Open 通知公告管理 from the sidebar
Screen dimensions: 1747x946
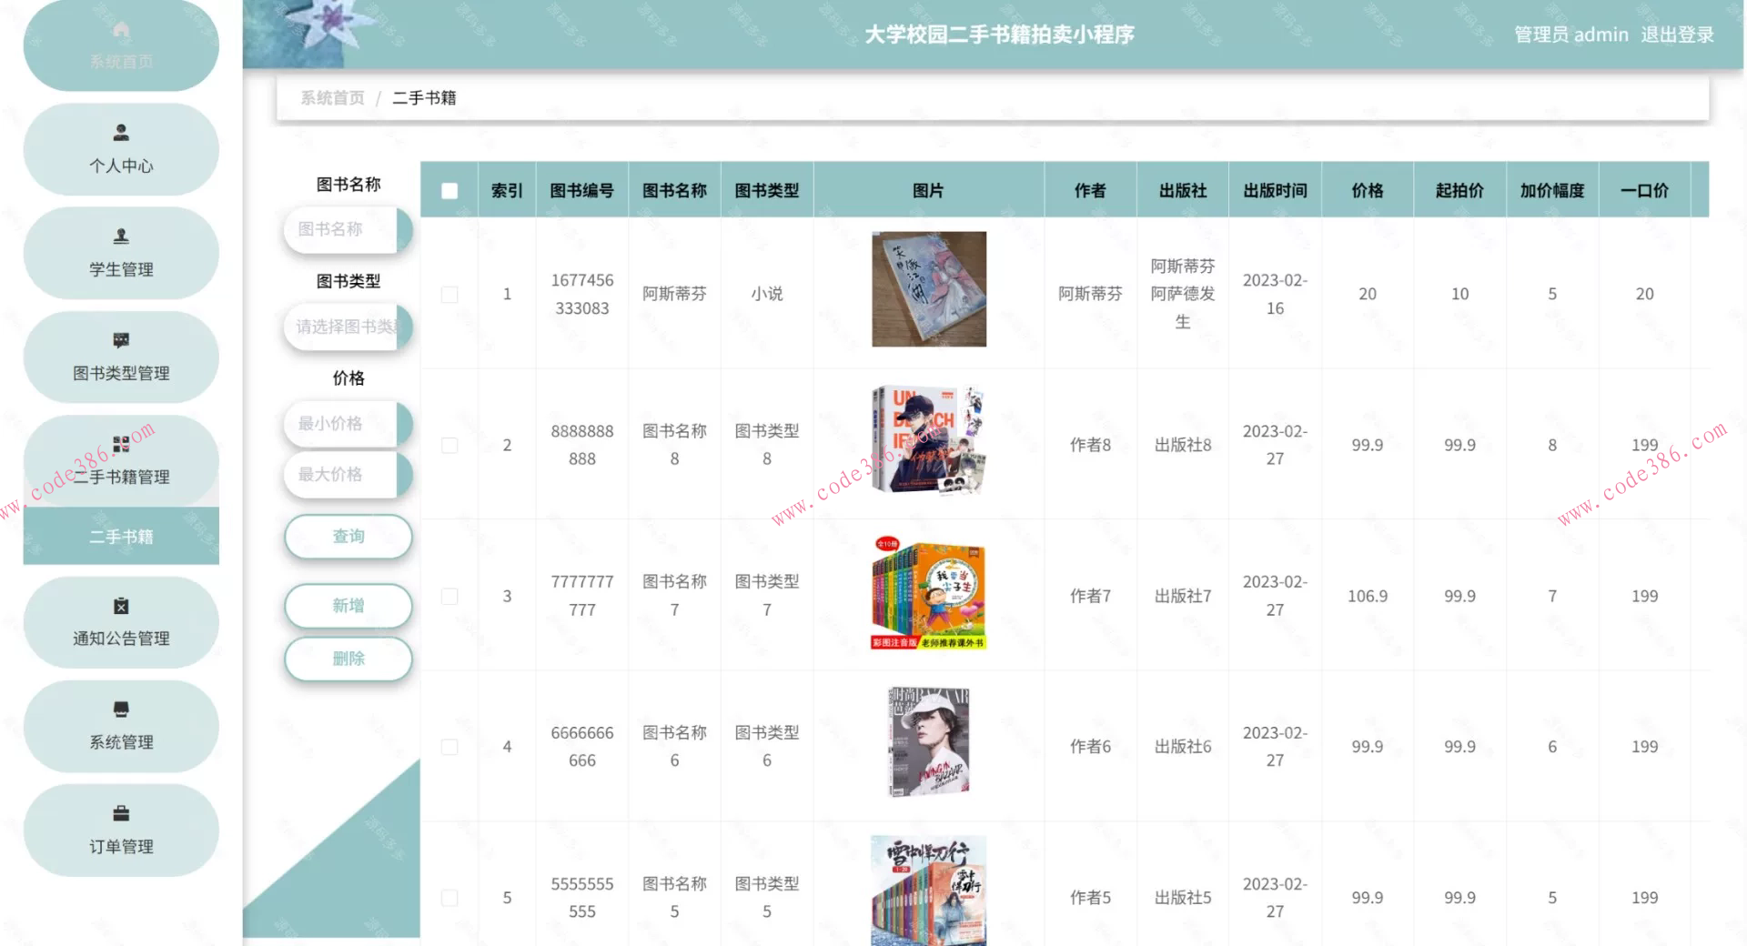(120, 623)
